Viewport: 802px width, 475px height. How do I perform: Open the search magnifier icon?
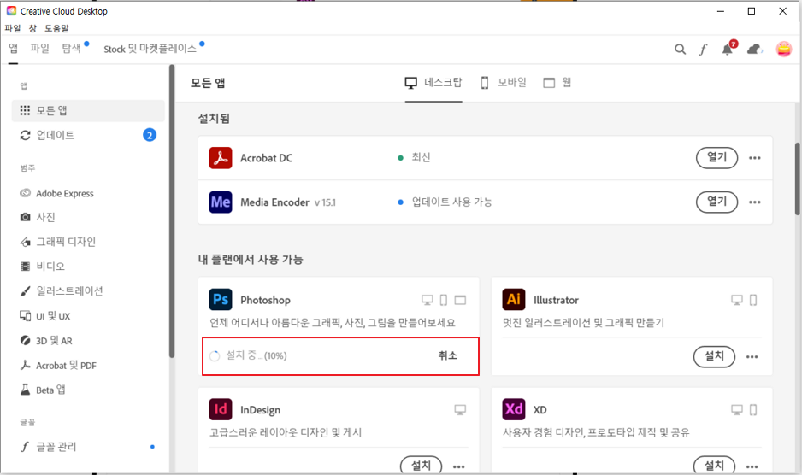coord(680,49)
